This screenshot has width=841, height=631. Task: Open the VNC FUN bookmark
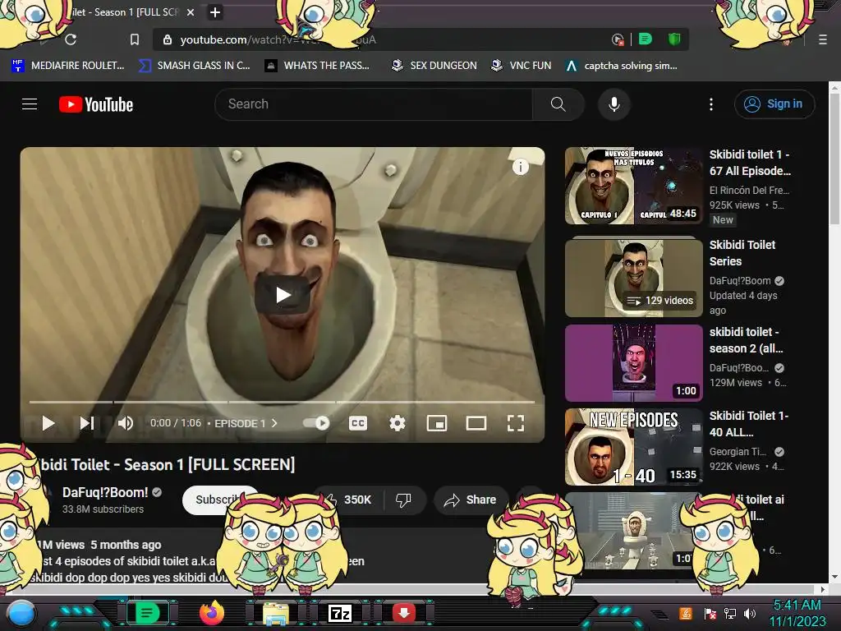[x=522, y=66]
